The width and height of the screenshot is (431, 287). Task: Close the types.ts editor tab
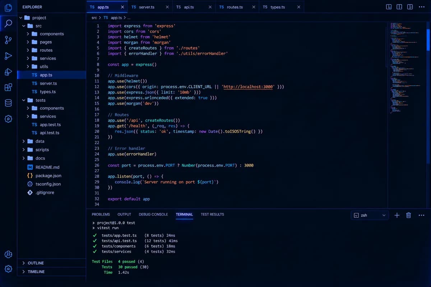pos(299,7)
